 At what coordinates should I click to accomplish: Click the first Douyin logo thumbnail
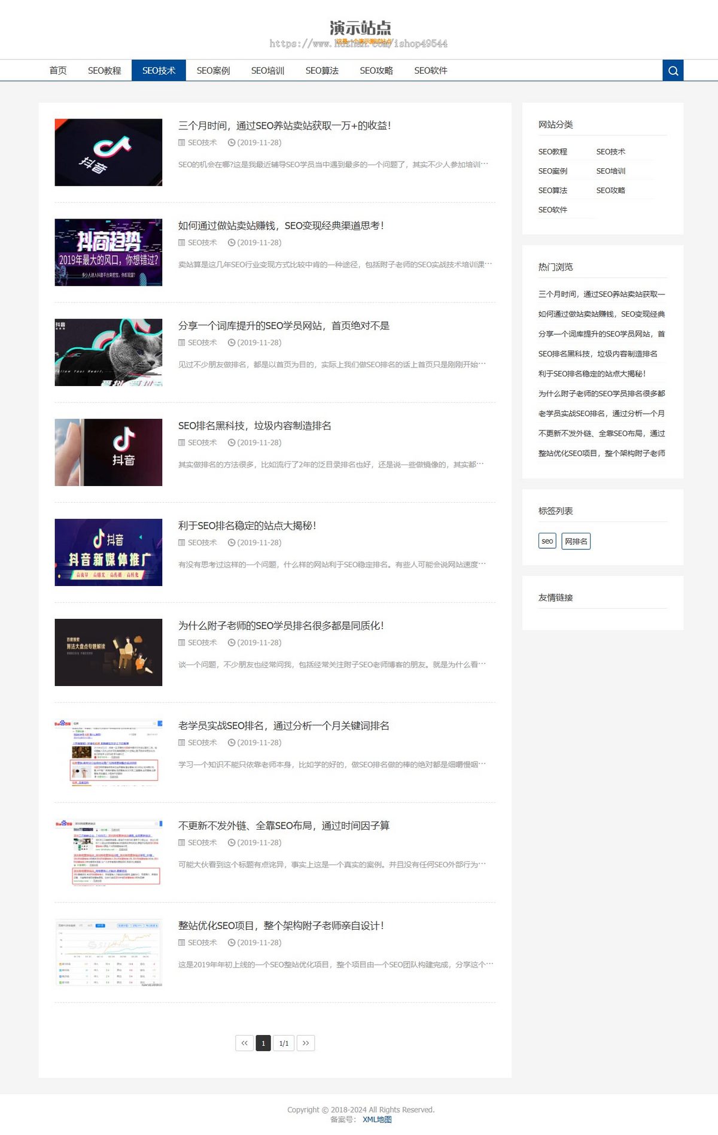[x=108, y=152]
